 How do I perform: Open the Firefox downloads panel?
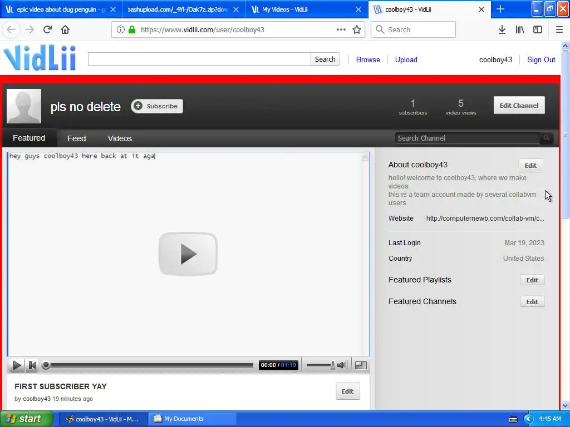click(x=502, y=29)
